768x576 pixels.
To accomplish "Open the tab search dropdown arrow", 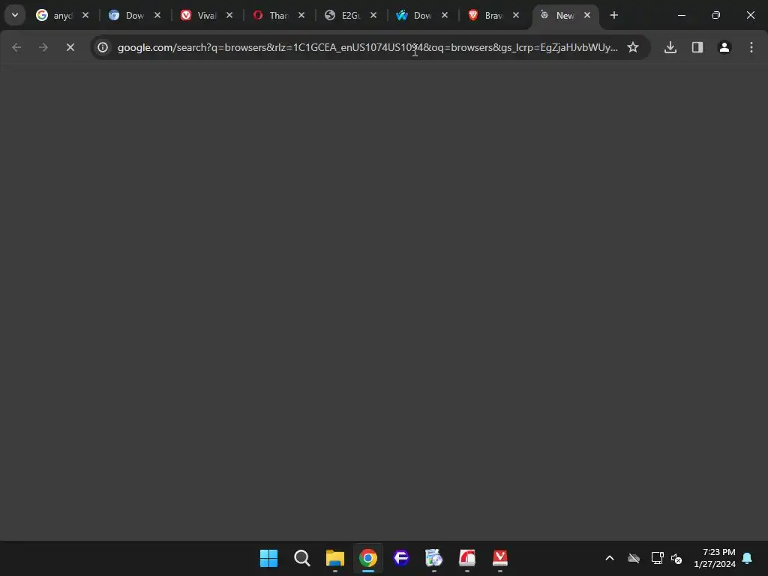I will tap(15, 15).
